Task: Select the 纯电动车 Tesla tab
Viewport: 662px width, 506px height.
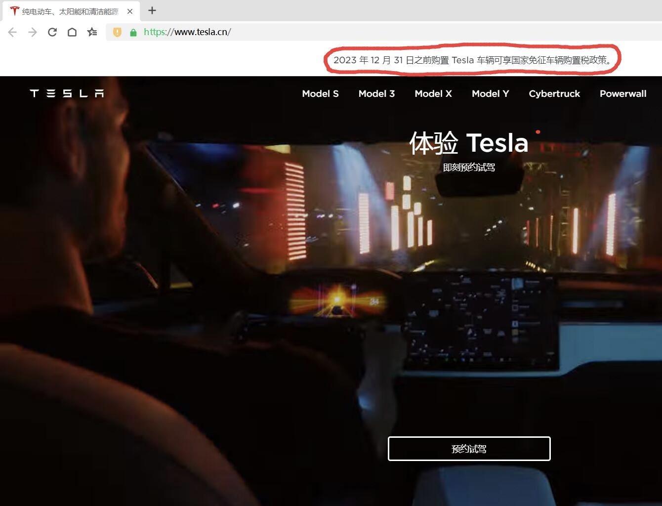Action: click(x=70, y=11)
